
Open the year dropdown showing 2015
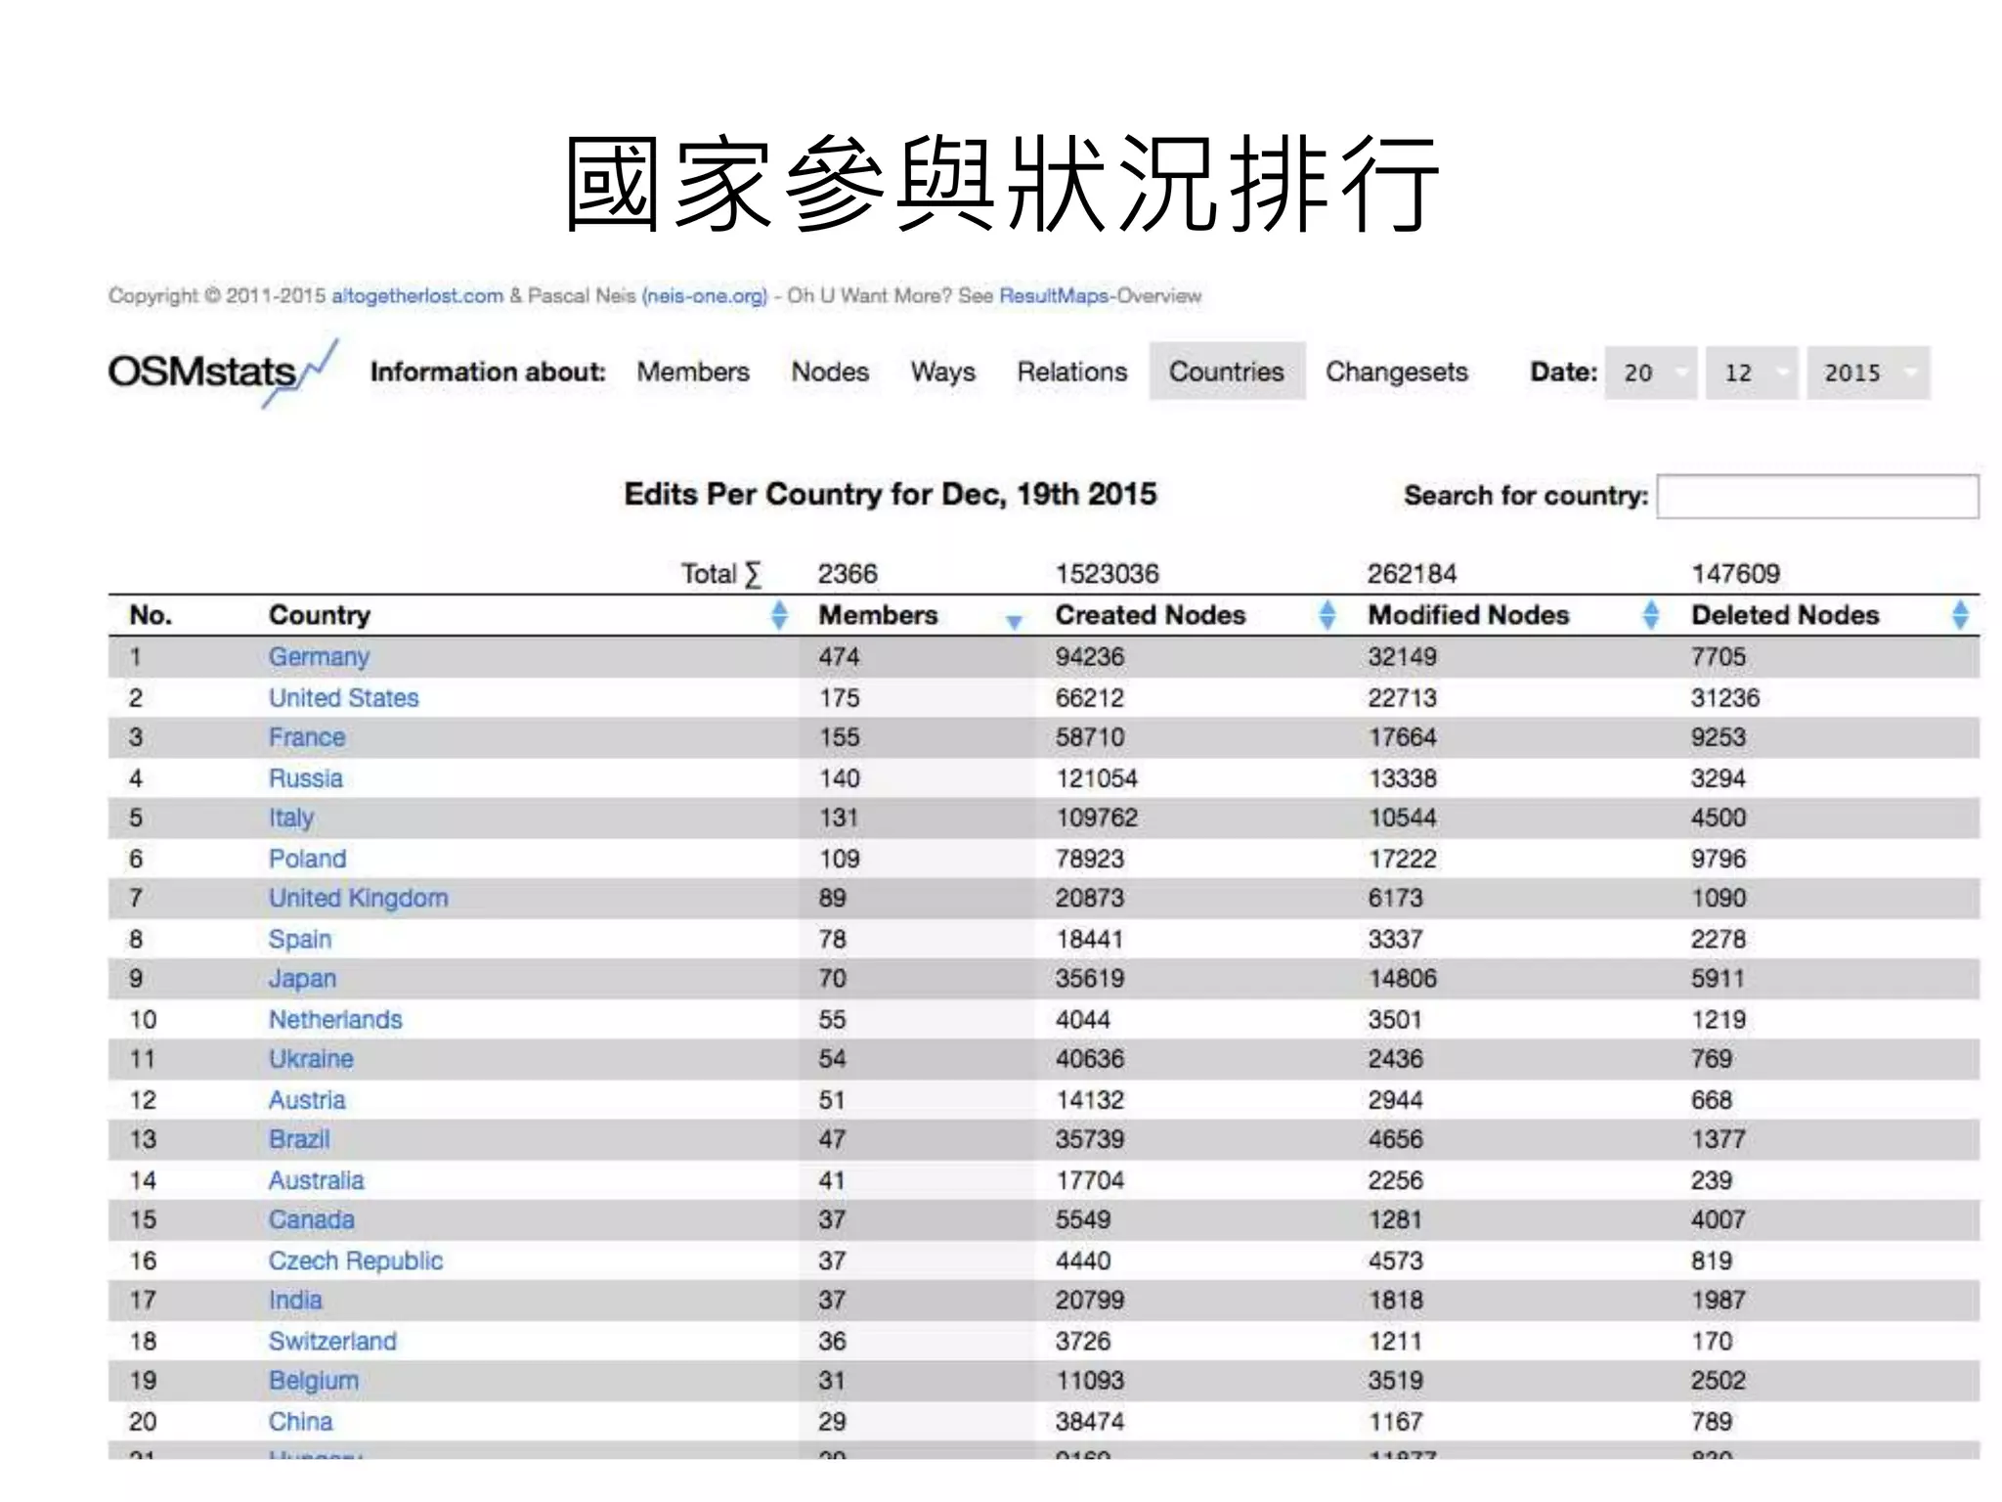[1867, 373]
